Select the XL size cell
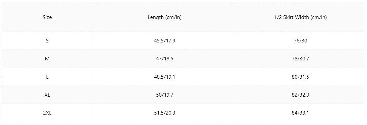367x125 pixels. click(x=47, y=95)
